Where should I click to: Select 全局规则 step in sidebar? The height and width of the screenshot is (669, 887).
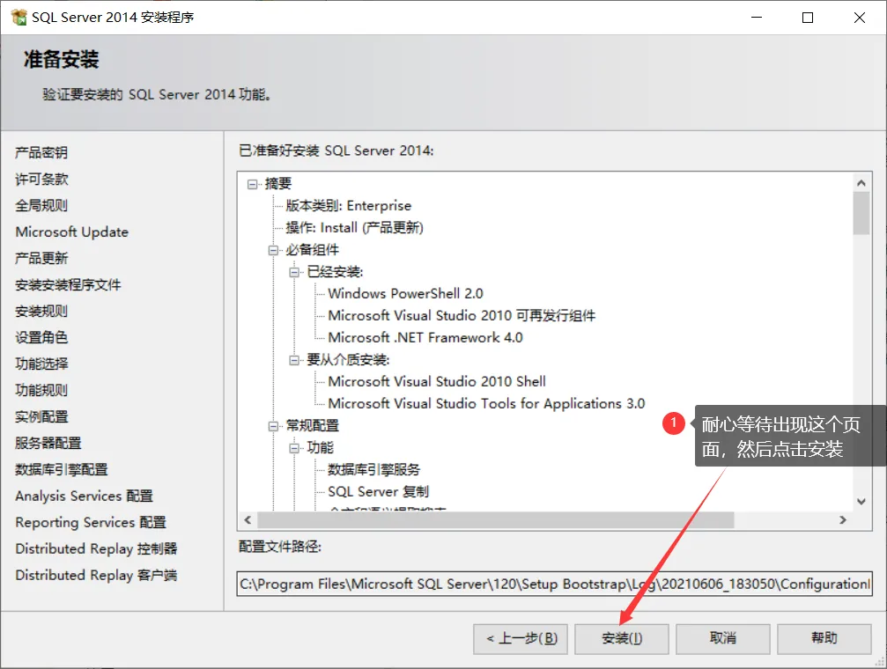coord(41,205)
